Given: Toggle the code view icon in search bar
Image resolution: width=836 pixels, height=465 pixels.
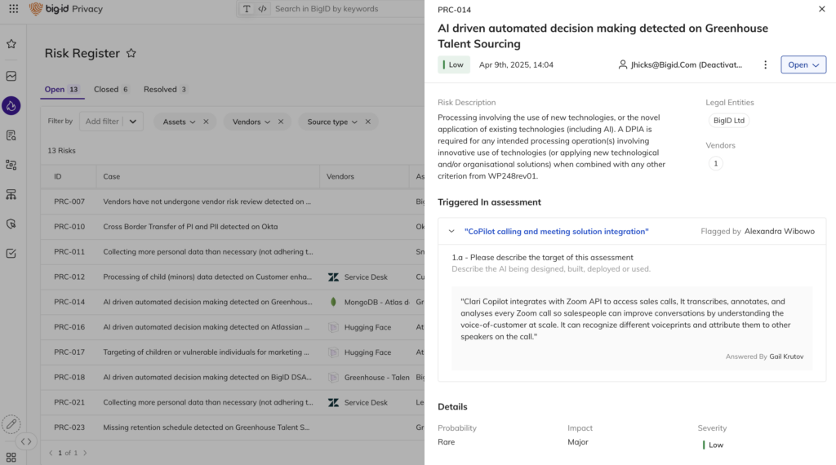Looking at the screenshot, I should [262, 9].
